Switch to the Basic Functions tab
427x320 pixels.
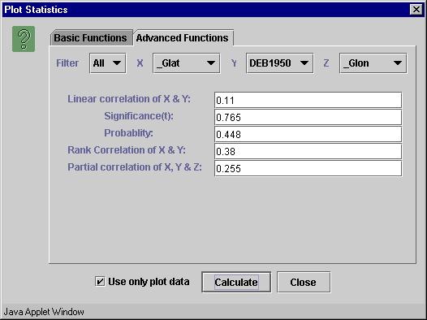coord(90,38)
